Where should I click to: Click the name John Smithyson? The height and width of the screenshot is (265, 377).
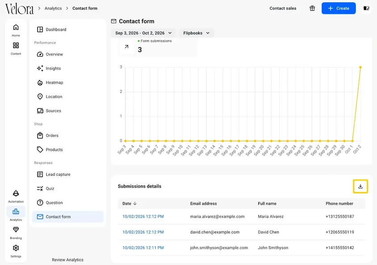pos(273,248)
